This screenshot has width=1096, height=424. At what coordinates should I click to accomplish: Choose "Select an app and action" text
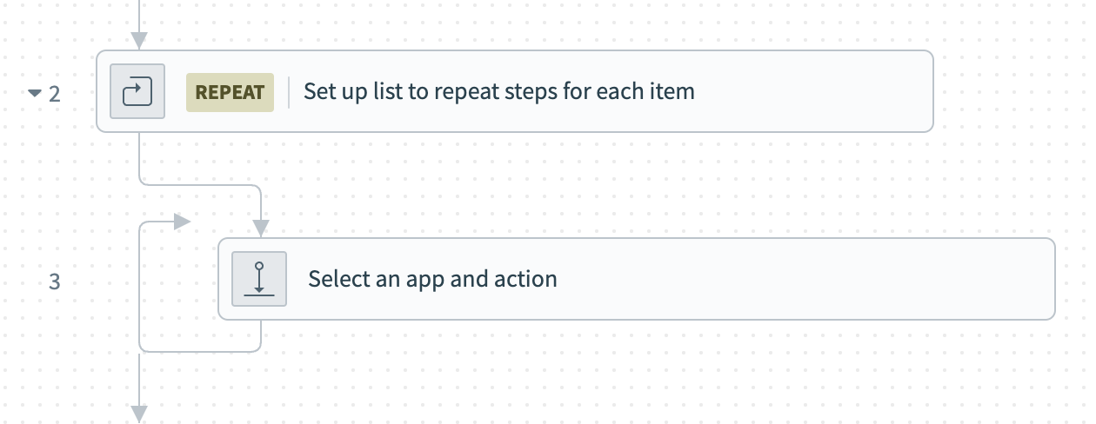432,279
